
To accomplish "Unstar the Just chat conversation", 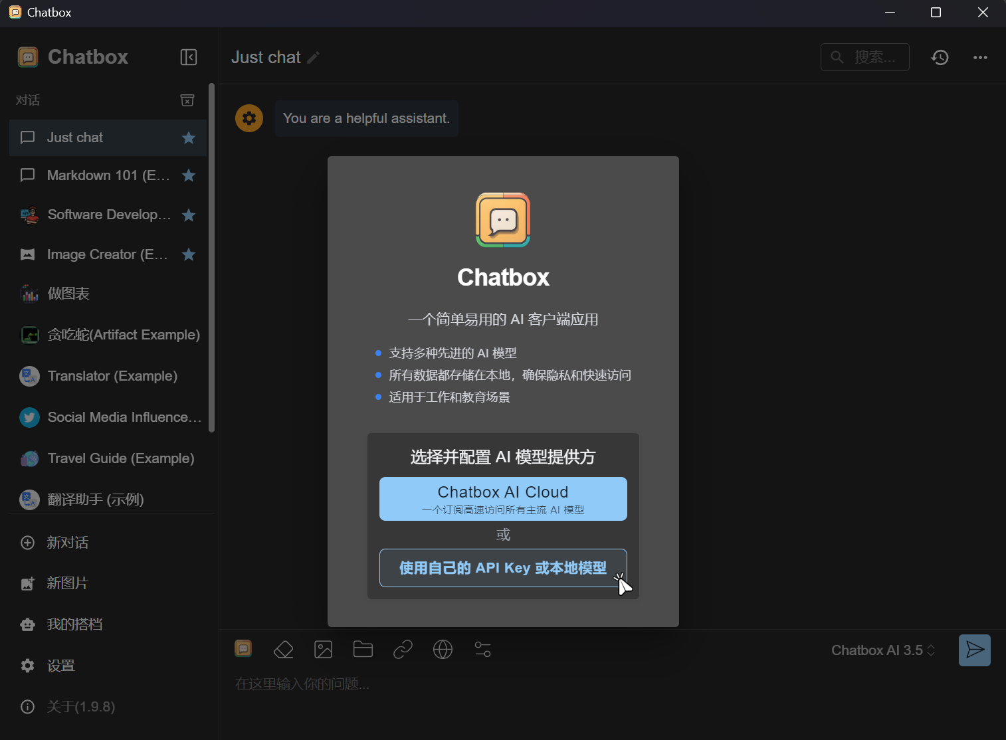I will tap(189, 138).
